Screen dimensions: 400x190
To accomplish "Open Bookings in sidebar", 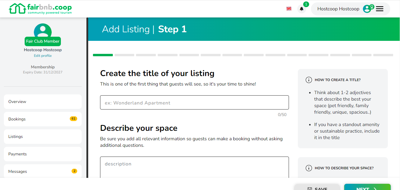I will pyautogui.click(x=43, y=119).
